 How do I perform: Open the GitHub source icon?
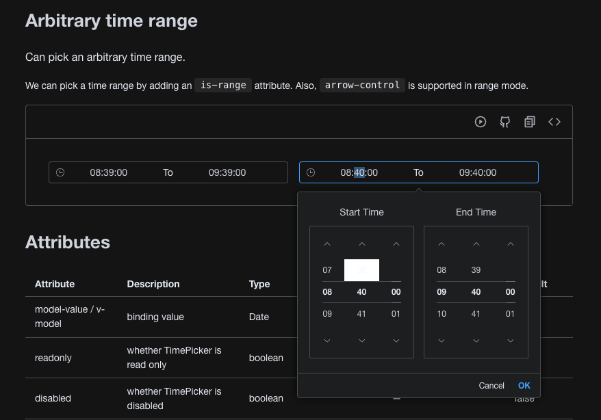point(504,122)
